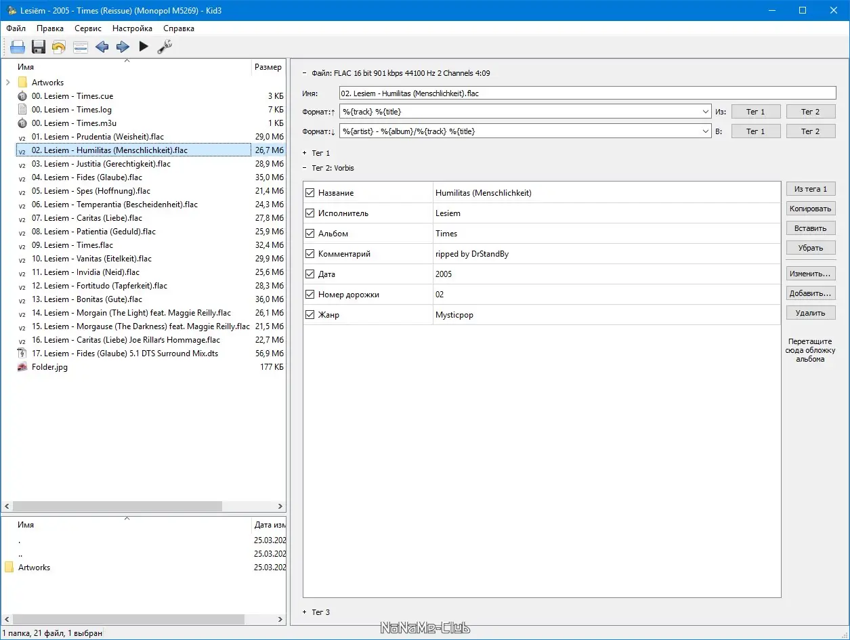
Task: Click the Копировать button
Action: click(810, 209)
